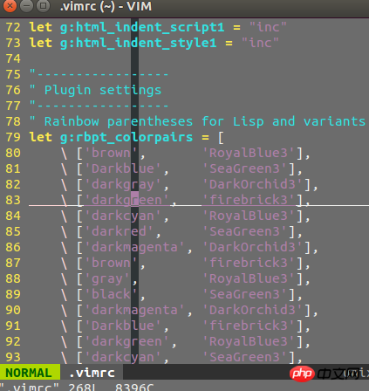Click g:html_indent_script1 on line 72
Image resolution: width=369 pixels, height=391 pixels.
[x=142, y=27]
